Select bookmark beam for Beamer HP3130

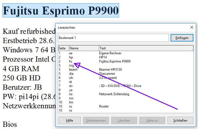(x=126, y=70)
